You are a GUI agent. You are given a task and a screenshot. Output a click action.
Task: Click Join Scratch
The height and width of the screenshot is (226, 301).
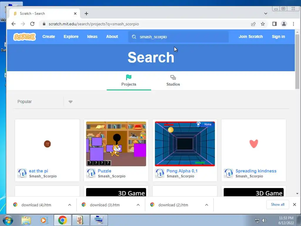pyautogui.click(x=251, y=36)
